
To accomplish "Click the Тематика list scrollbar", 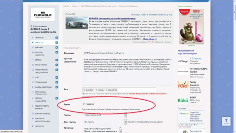I will [x=120, y=130].
